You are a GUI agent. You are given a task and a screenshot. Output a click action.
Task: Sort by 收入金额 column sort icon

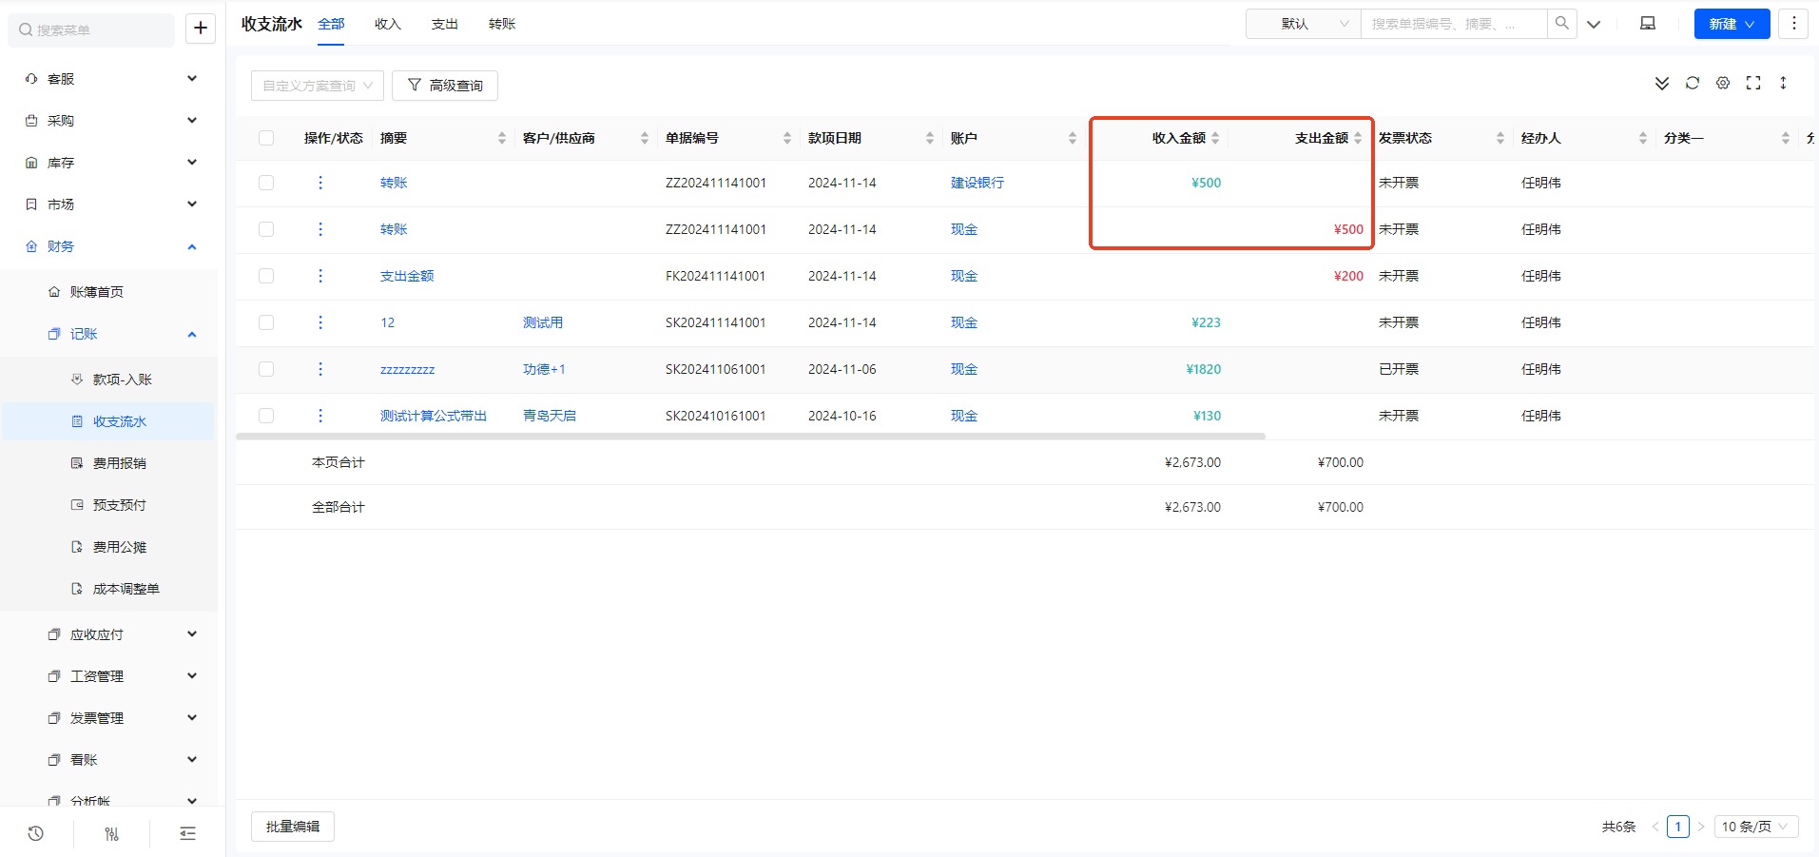(1215, 138)
